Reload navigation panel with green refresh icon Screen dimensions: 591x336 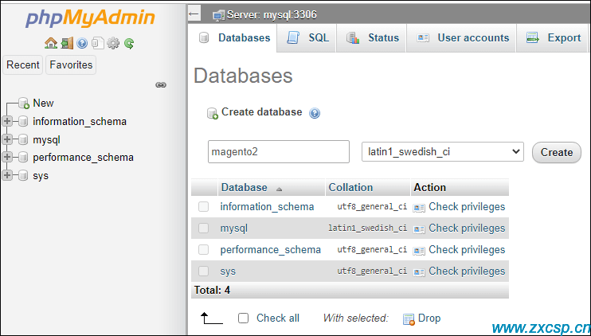click(129, 44)
